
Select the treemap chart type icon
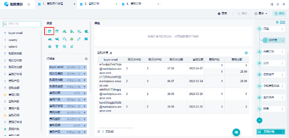pyautogui.click(x=86, y=39)
